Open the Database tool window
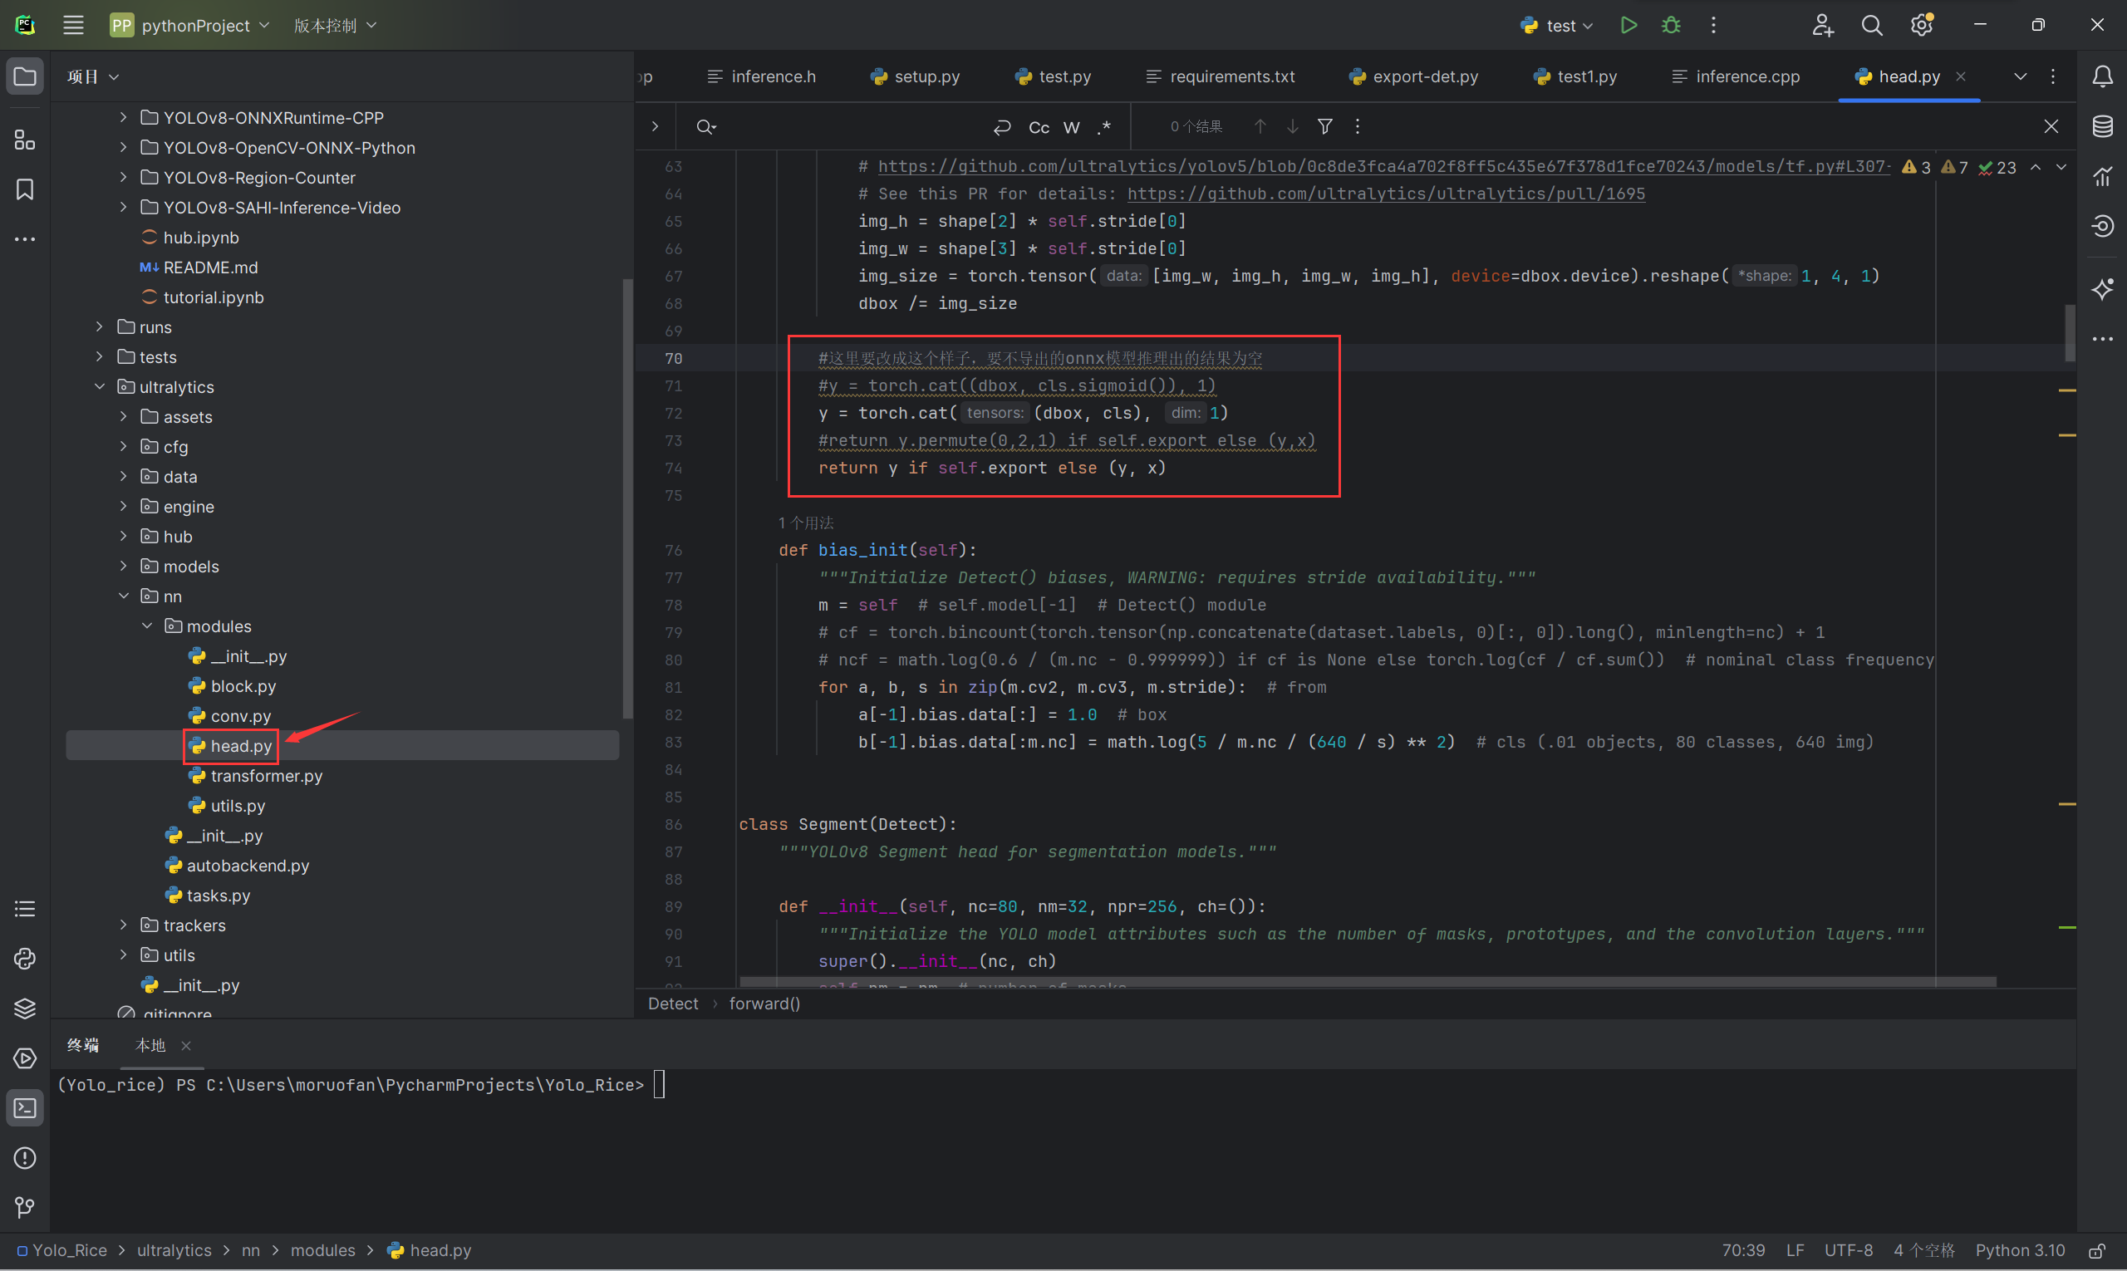This screenshot has width=2127, height=1271. click(x=2102, y=127)
